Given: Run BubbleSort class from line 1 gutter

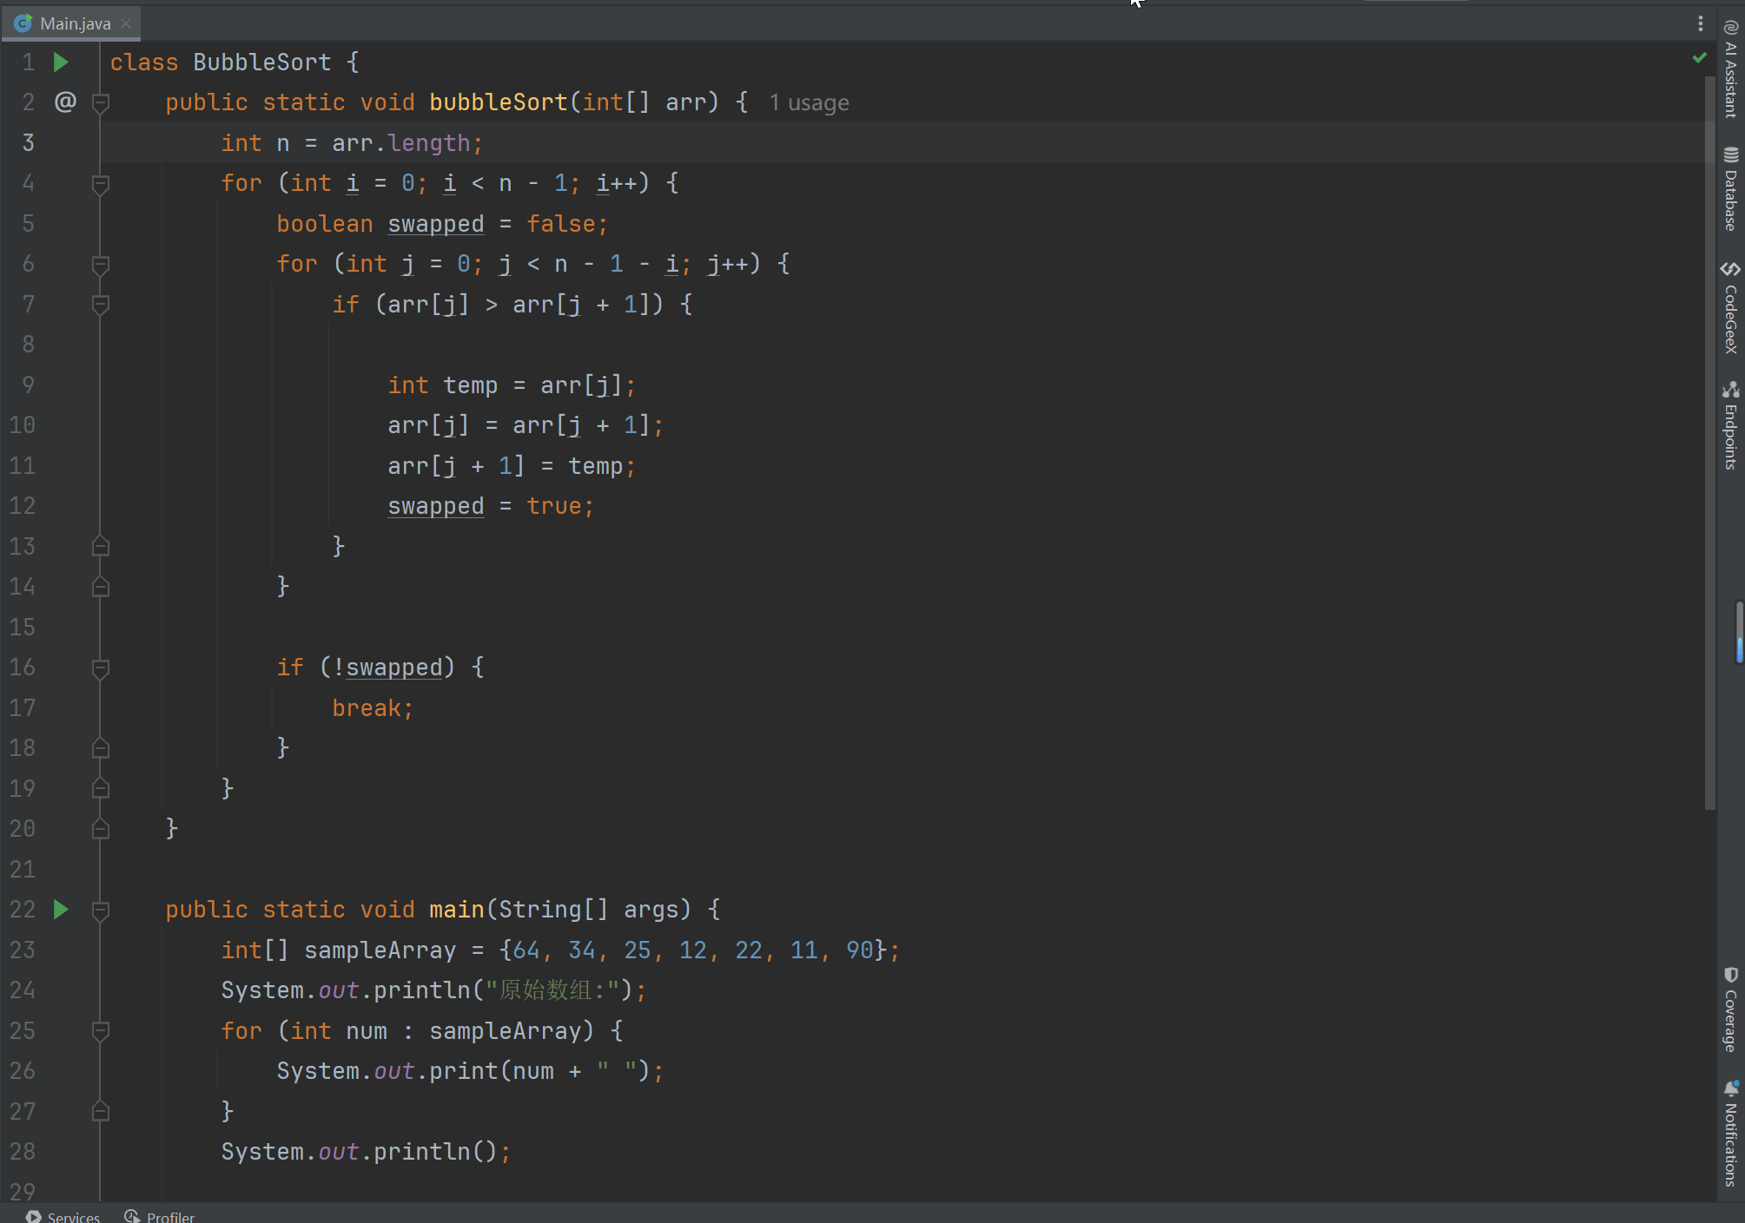Looking at the screenshot, I should coord(61,62).
